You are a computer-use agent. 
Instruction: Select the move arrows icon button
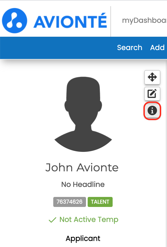point(152,77)
